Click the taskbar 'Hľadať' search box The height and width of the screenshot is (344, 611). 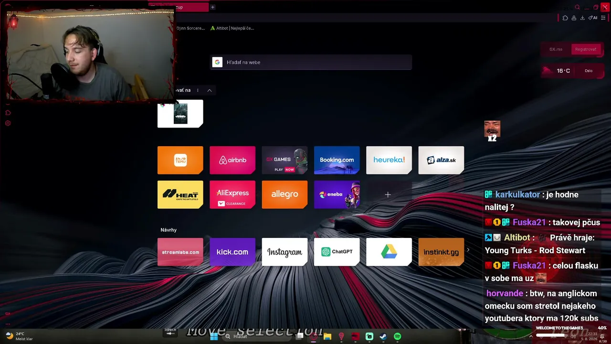(x=258, y=336)
